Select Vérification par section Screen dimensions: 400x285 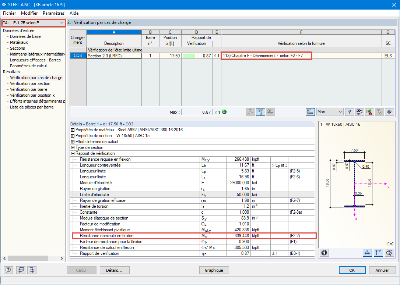(30, 83)
